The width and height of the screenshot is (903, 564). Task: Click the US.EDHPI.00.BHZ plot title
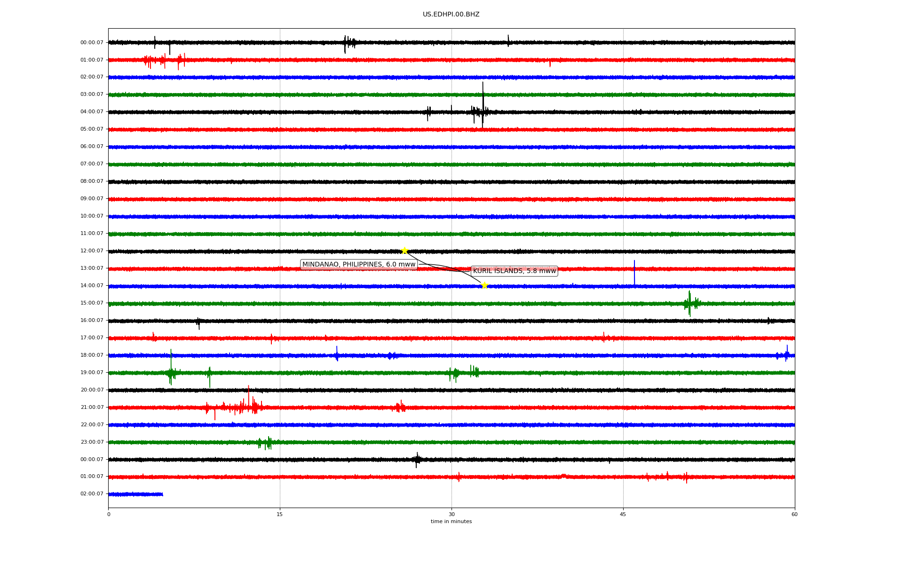tap(451, 15)
